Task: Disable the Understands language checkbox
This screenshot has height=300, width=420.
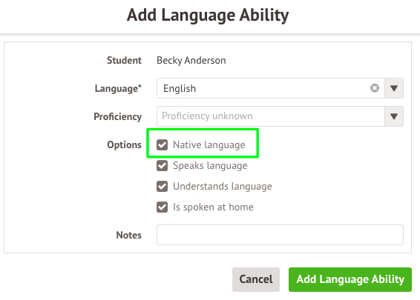Action: click(x=162, y=187)
